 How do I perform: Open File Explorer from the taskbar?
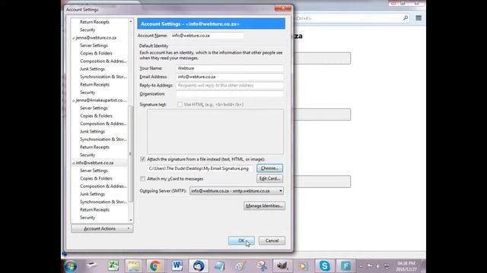click(x=134, y=266)
